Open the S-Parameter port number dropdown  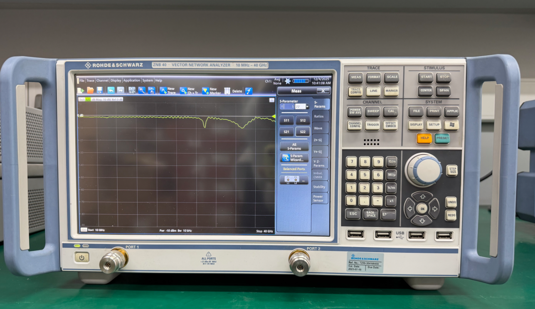pos(307,106)
